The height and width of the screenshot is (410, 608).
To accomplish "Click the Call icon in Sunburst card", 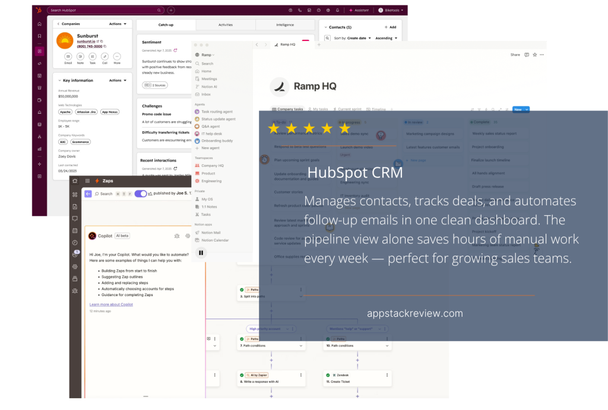I will click(x=104, y=56).
